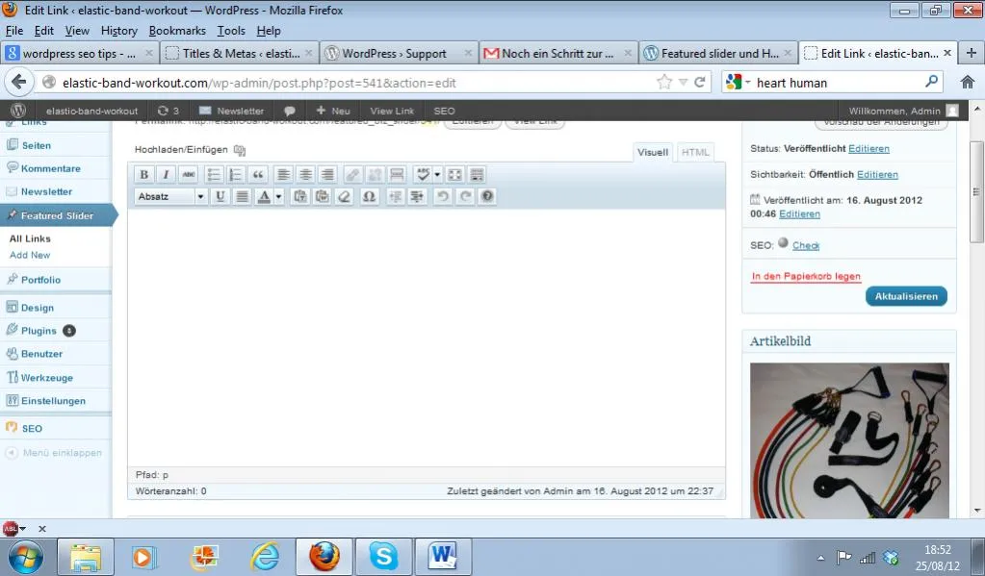Open the Featured Slider sidebar menu
985x576 pixels.
point(57,215)
